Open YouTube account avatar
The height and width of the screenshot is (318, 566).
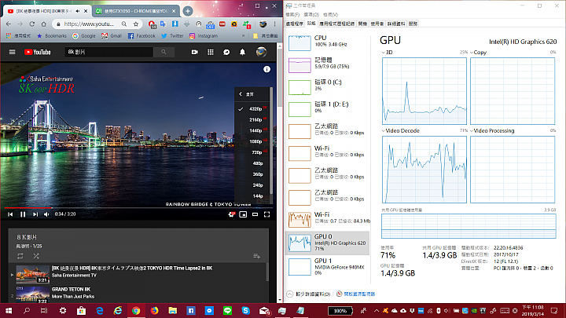coord(261,53)
